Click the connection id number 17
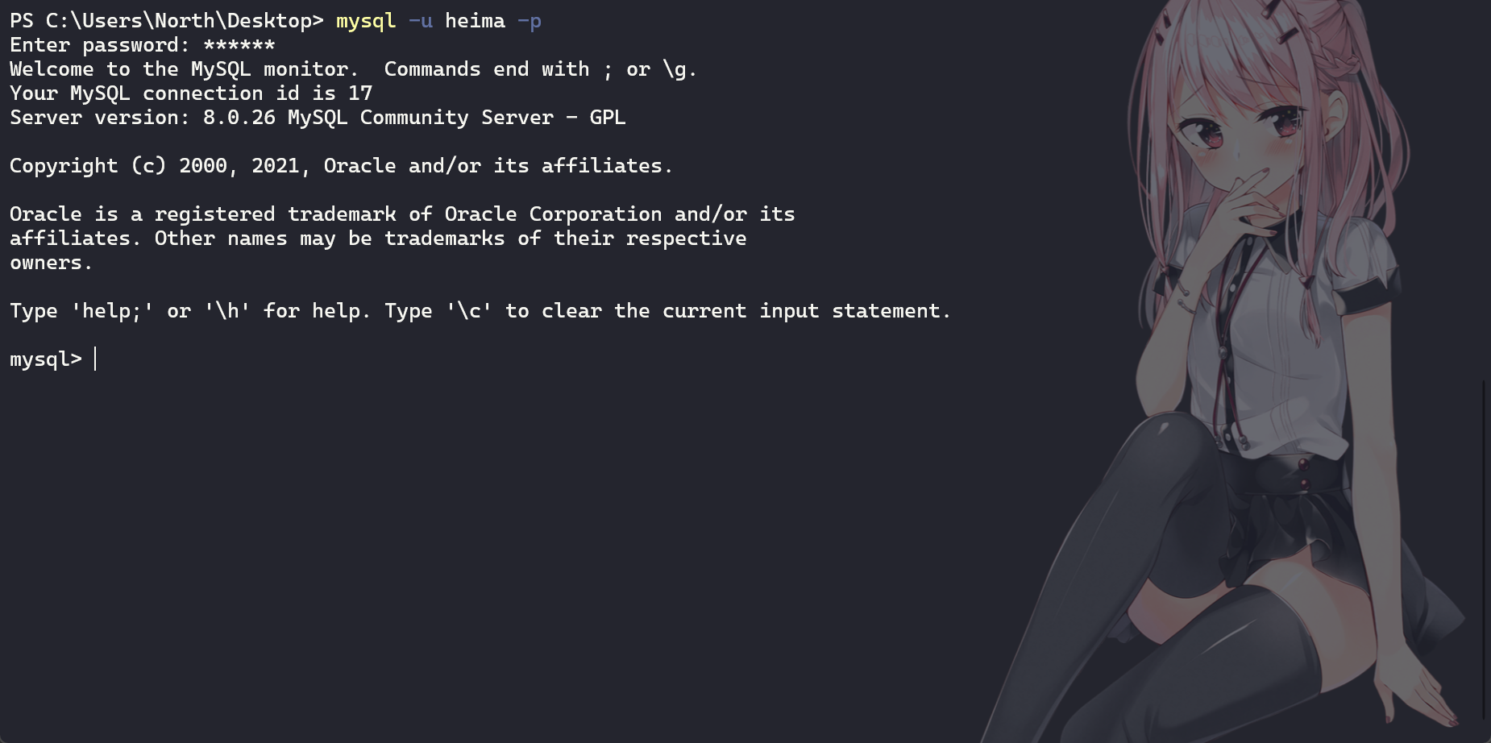 click(x=360, y=93)
